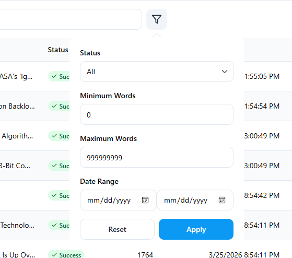Open the end date calendar picker icon
The width and height of the screenshot is (292, 258).
point(222,200)
